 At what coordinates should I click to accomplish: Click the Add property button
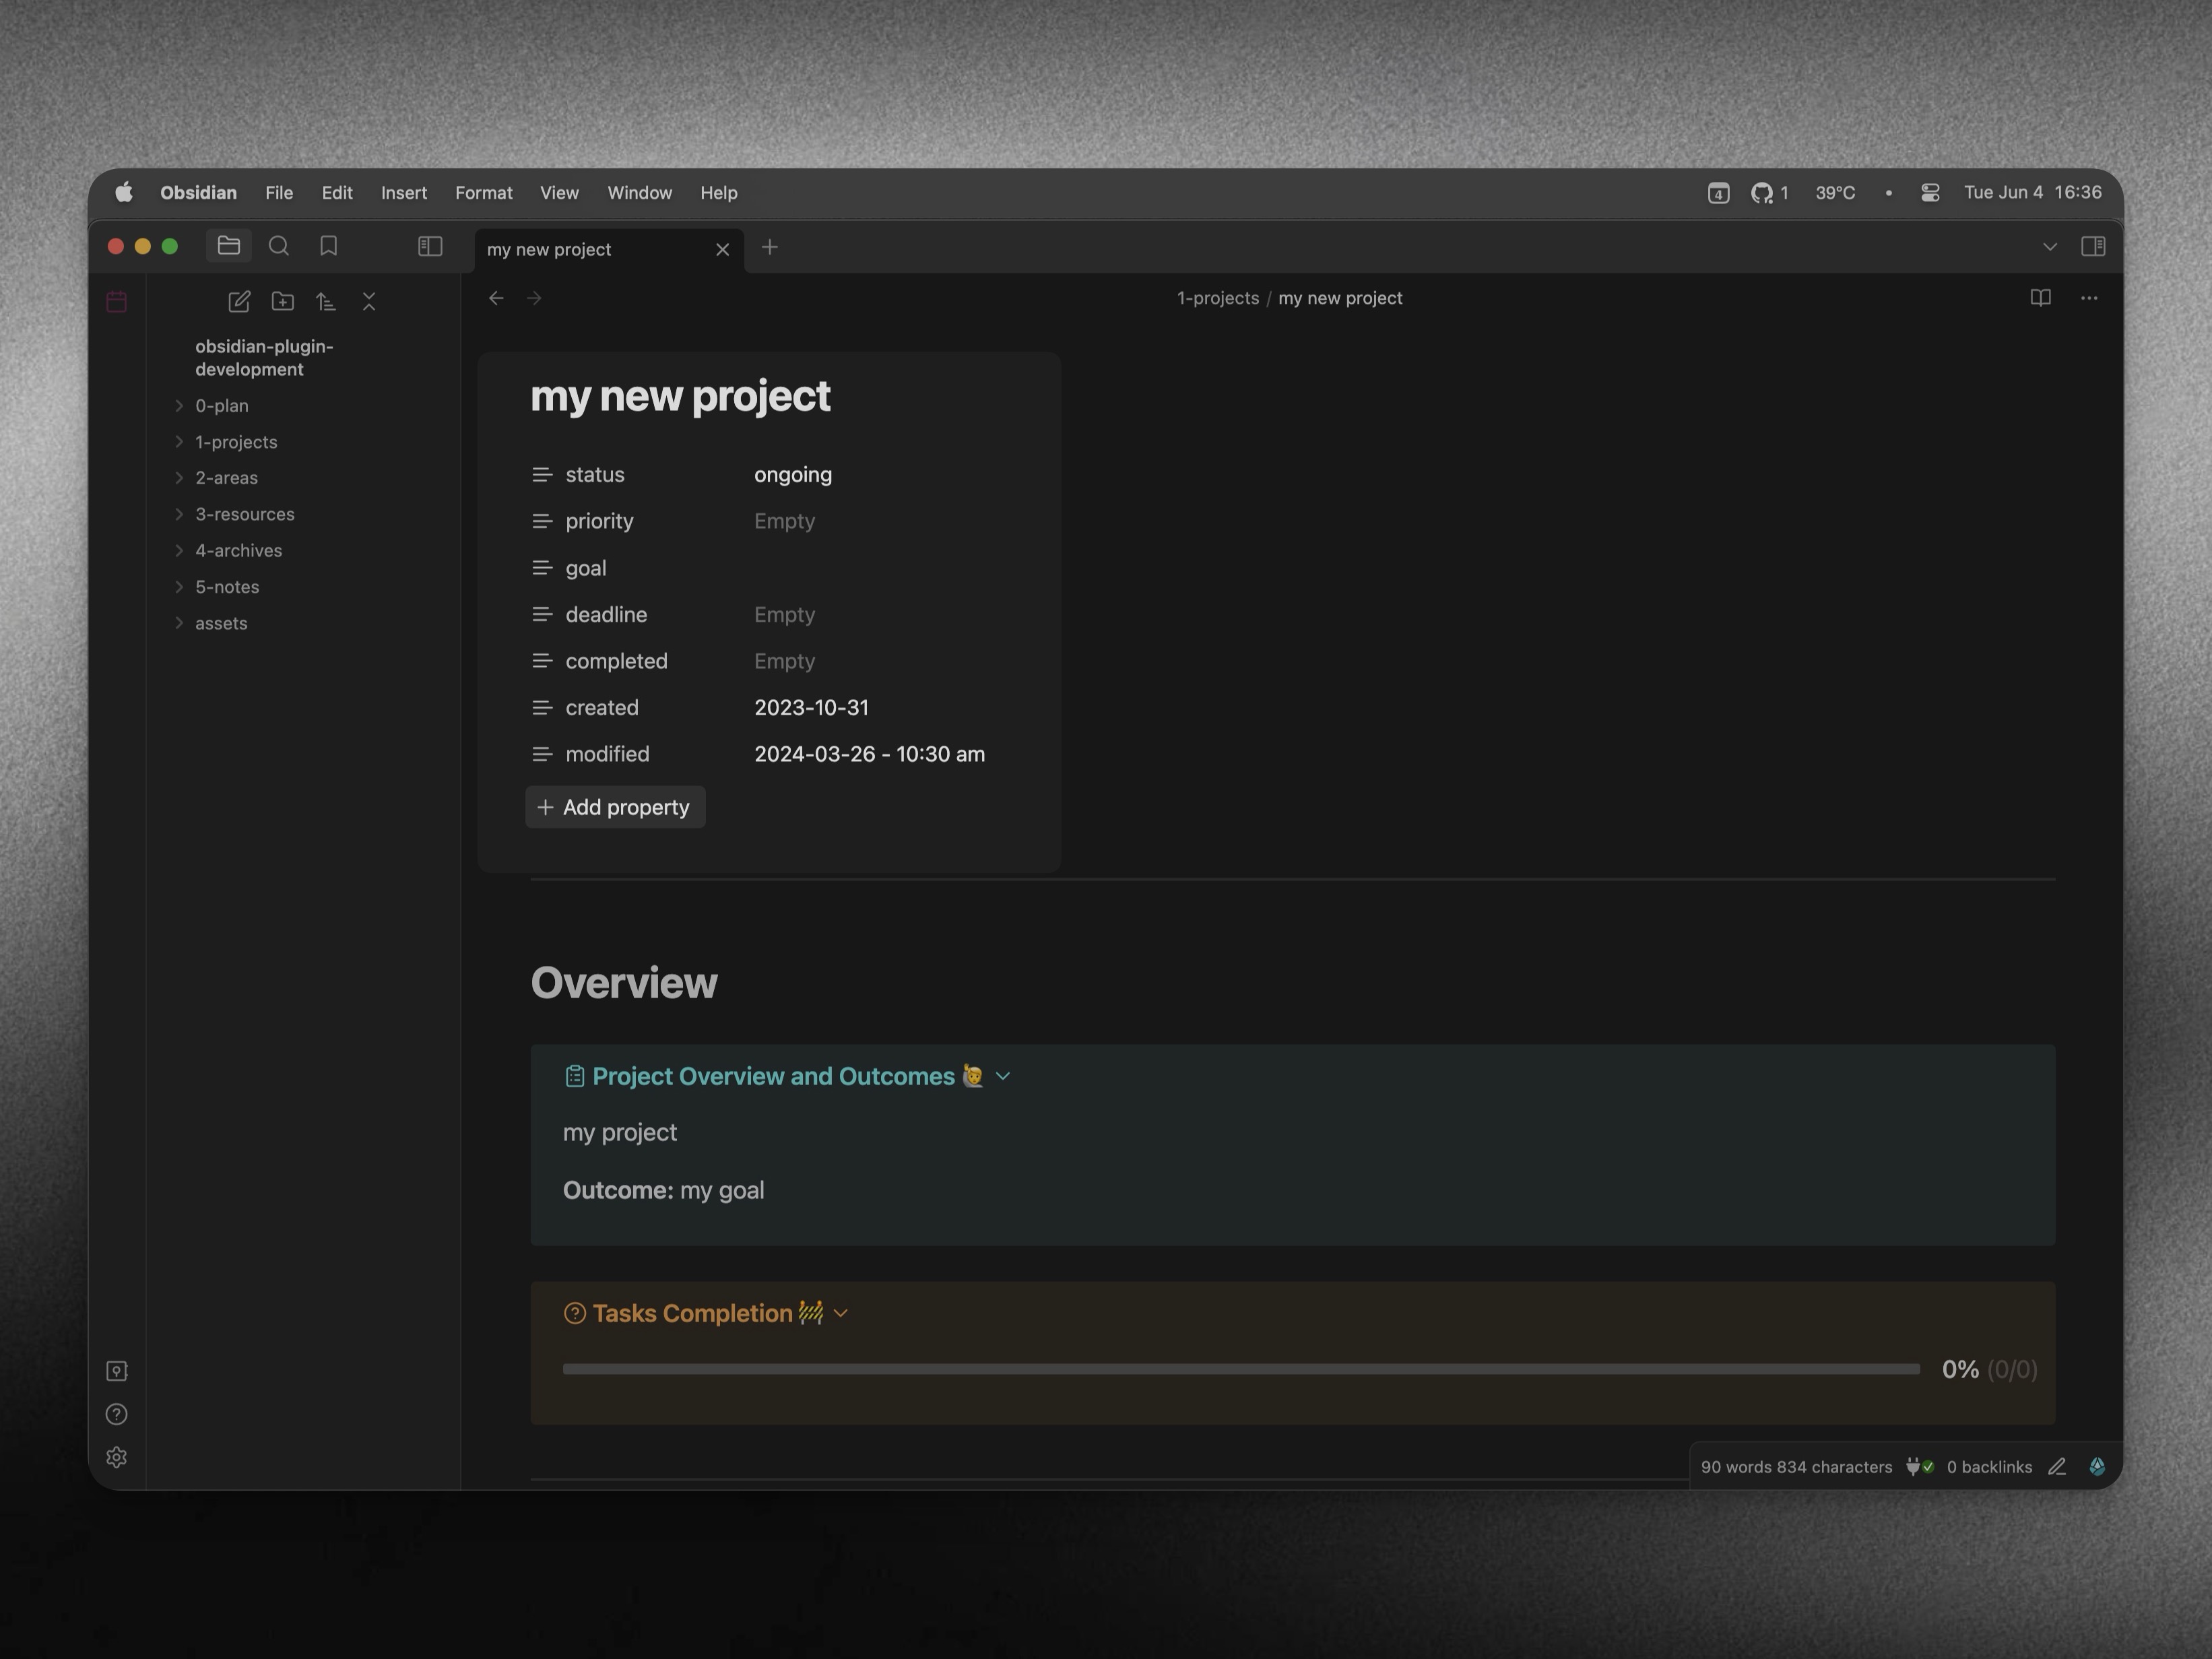(615, 807)
